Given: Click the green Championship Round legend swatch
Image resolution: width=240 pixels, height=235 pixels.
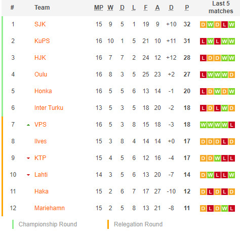Looking at the screenshot, I should tap(13, 224).
